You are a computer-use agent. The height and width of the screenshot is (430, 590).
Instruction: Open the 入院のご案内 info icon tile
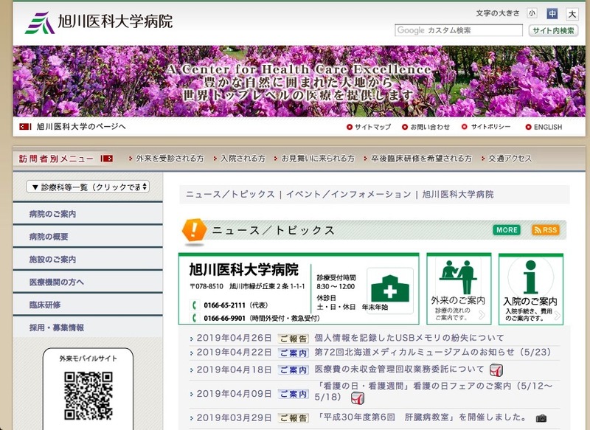pyautogui.click(x=530, y=288)
